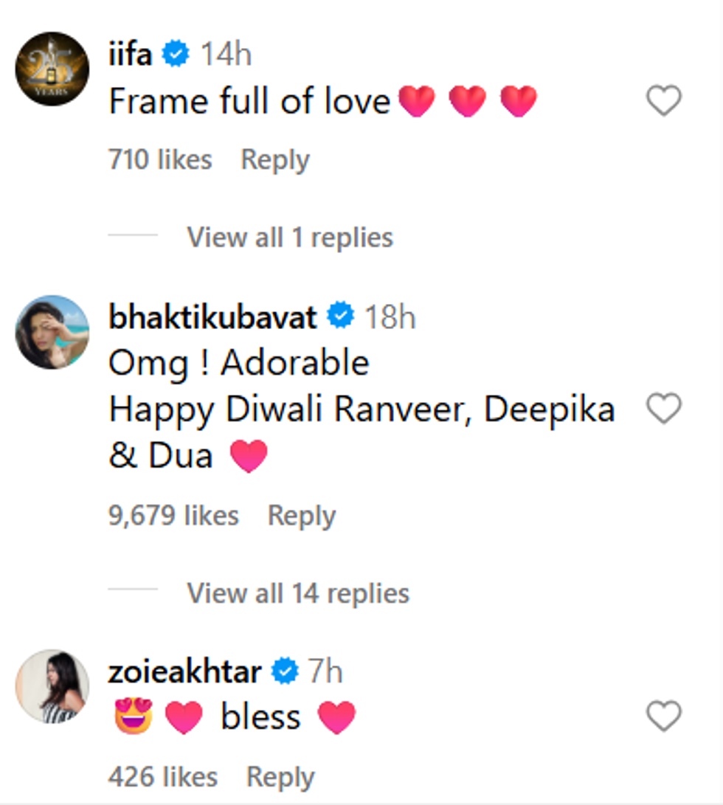
Task: Click the zoieakhtar username
Action: pyautogui.click(x=185, y=671)
